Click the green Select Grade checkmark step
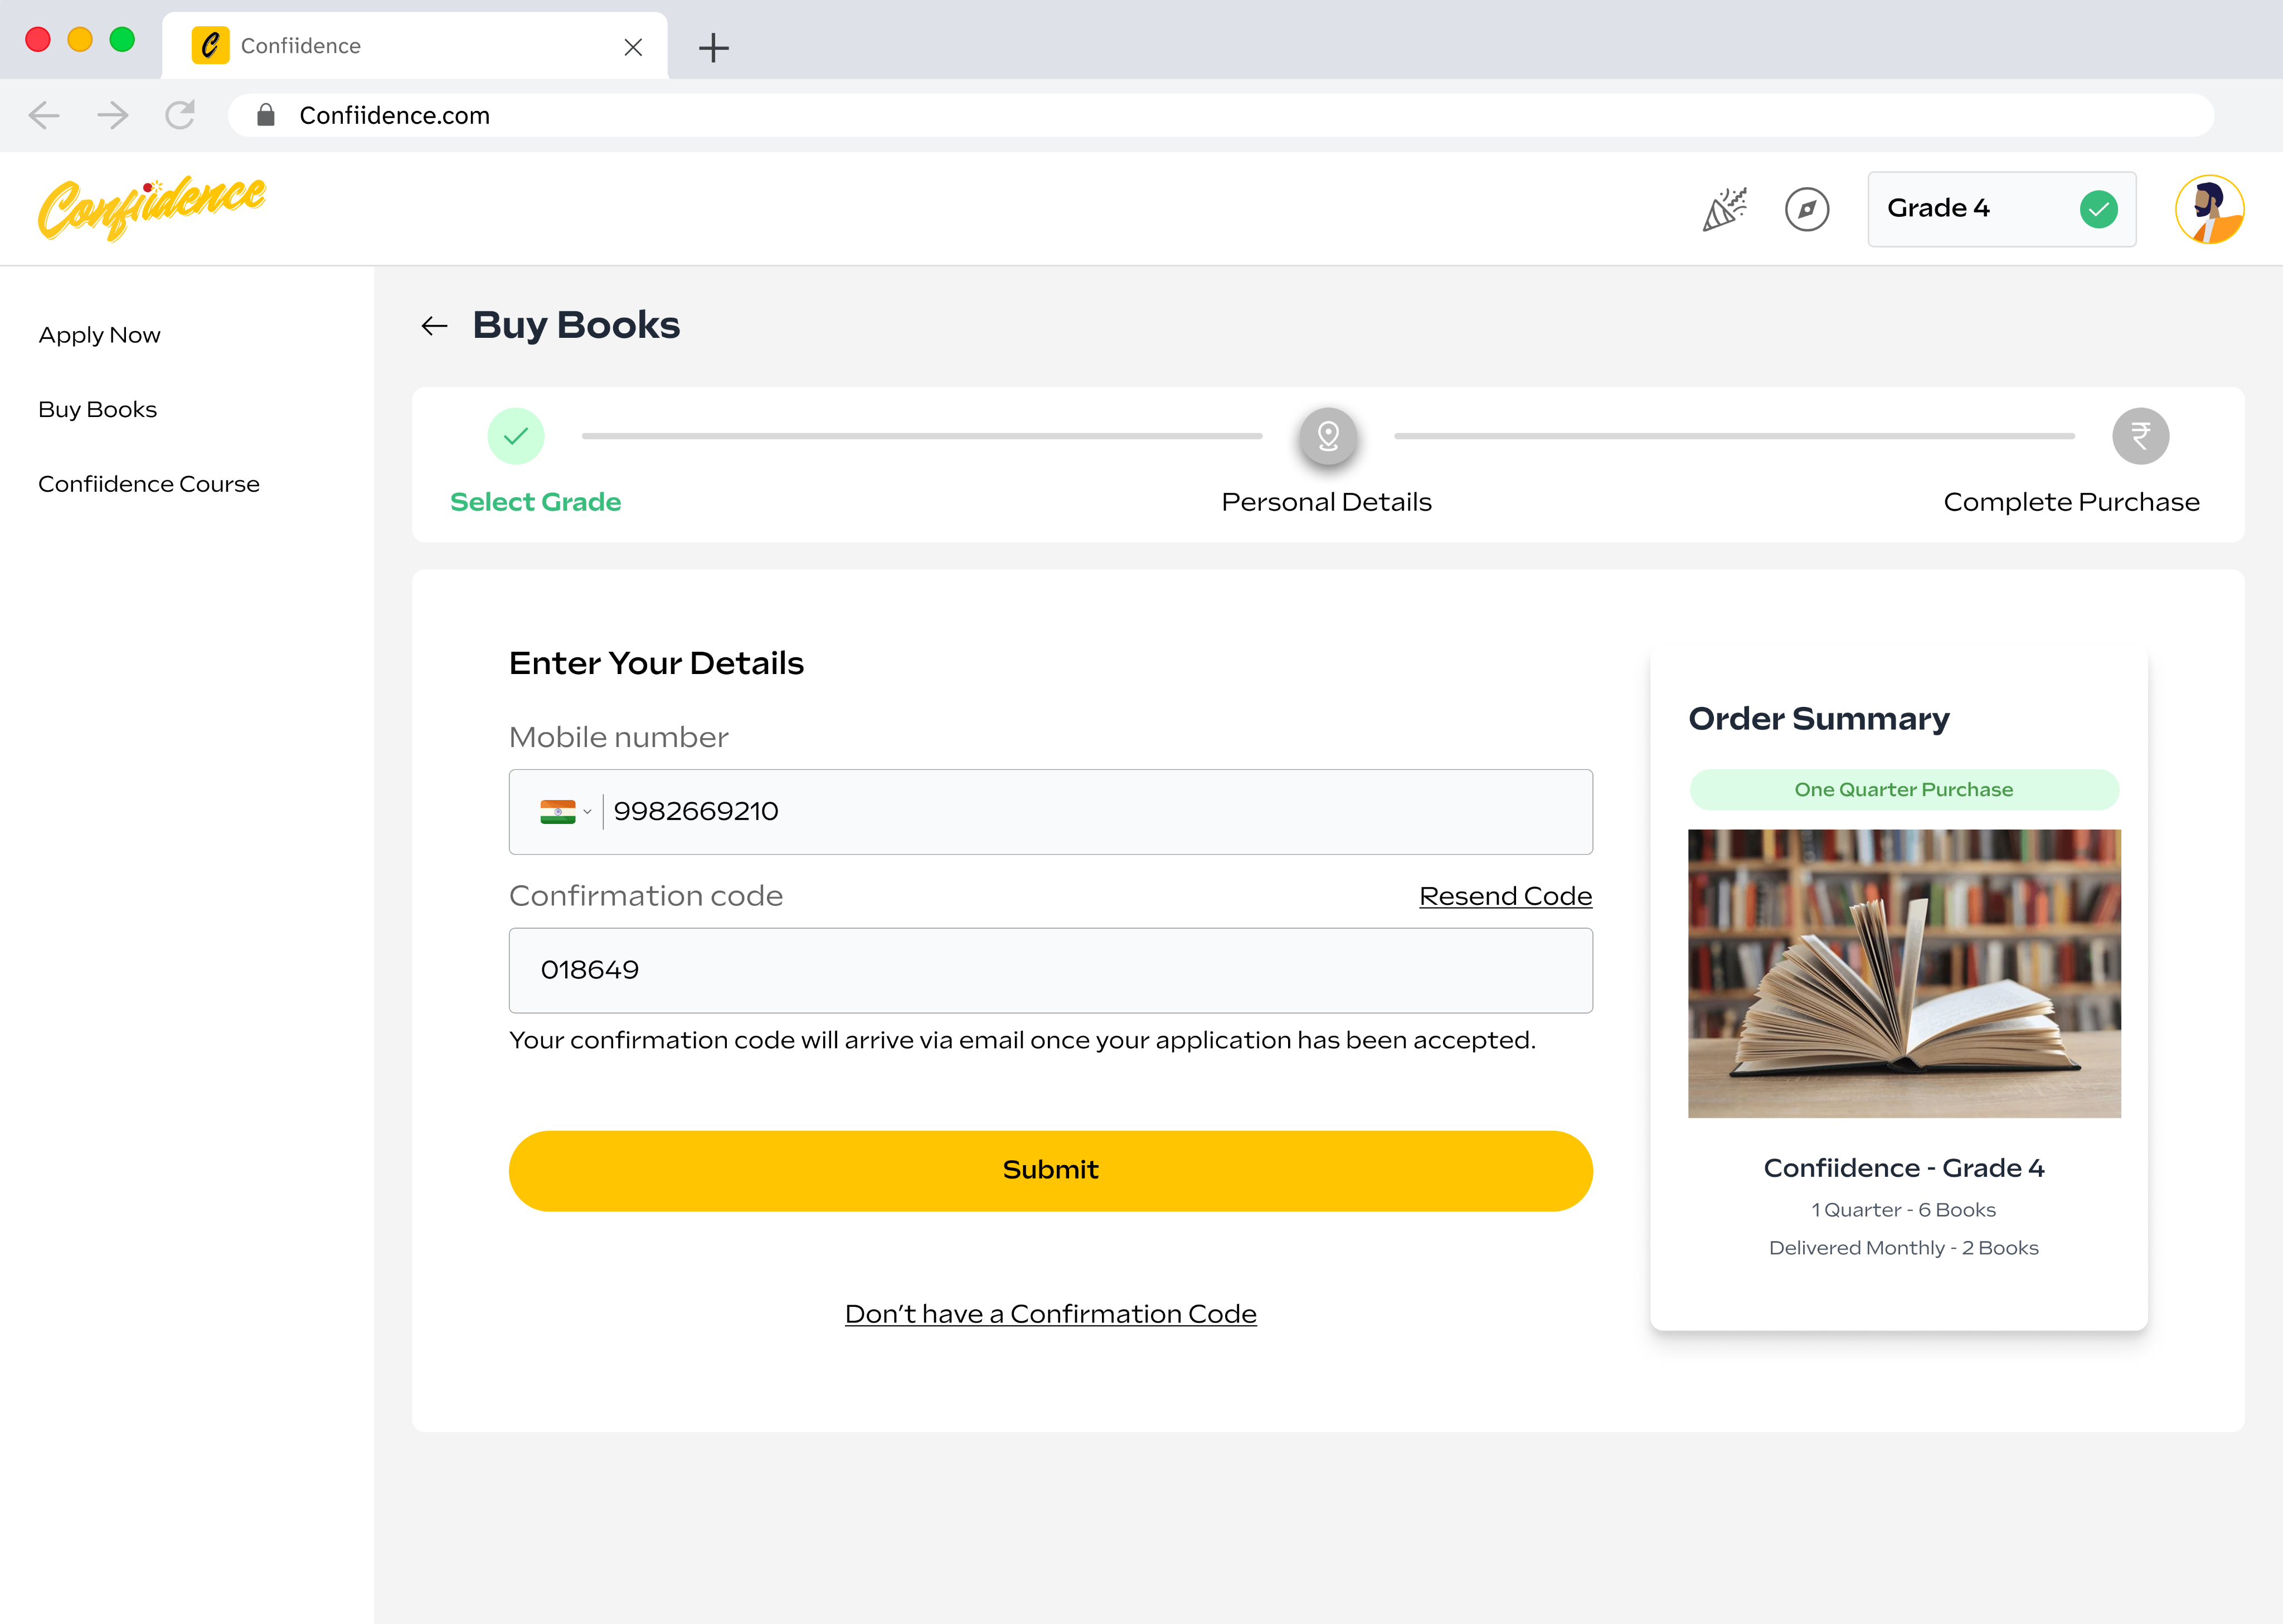Screen dimensions: 2283x1624 pos(516,436)
